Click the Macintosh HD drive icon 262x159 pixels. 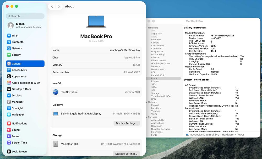click(56, 144)
